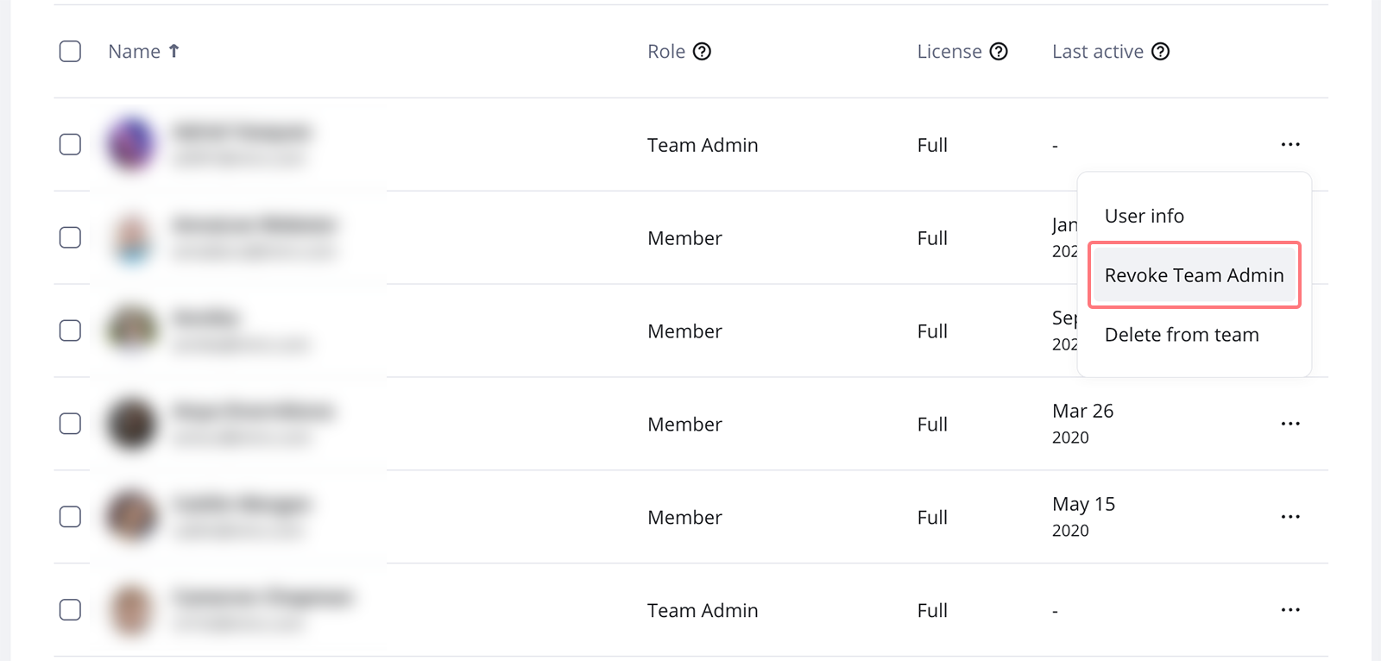Screen dimensions: 1381x661
Task: Open more options for first Team Admin row
Action: [x=1290, y=145]
